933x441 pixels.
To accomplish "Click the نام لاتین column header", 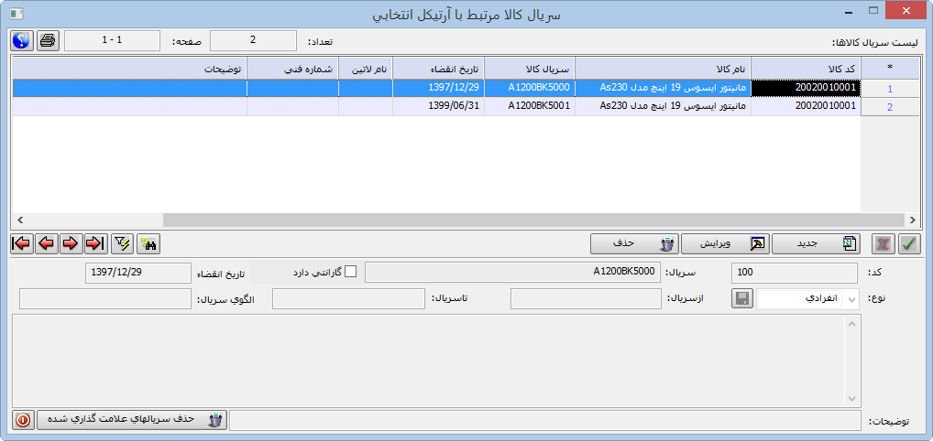I will pyautogui.click(x=366, y=69).
